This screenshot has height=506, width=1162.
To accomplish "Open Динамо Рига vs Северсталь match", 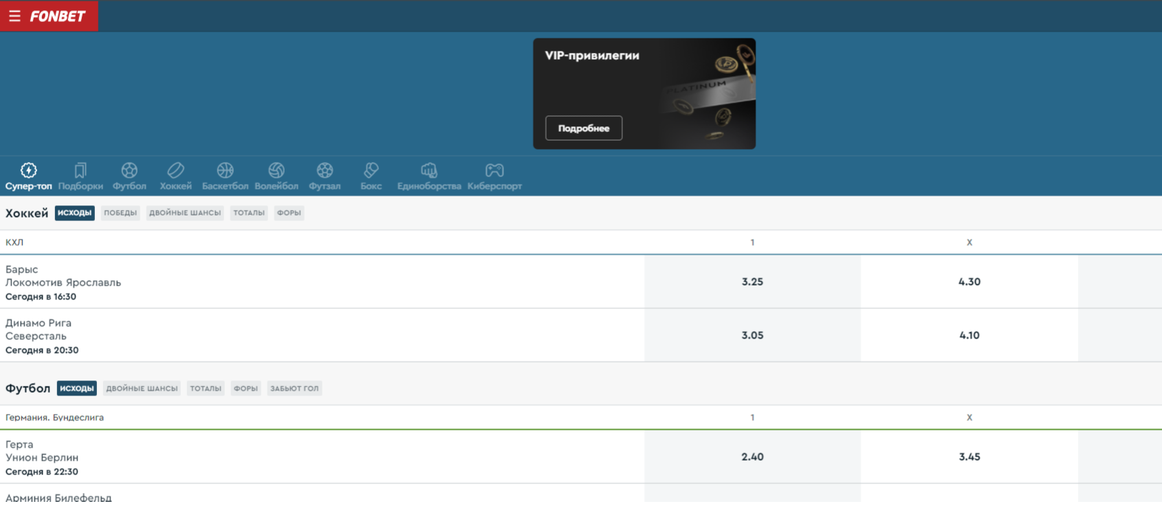I will 39,329.
